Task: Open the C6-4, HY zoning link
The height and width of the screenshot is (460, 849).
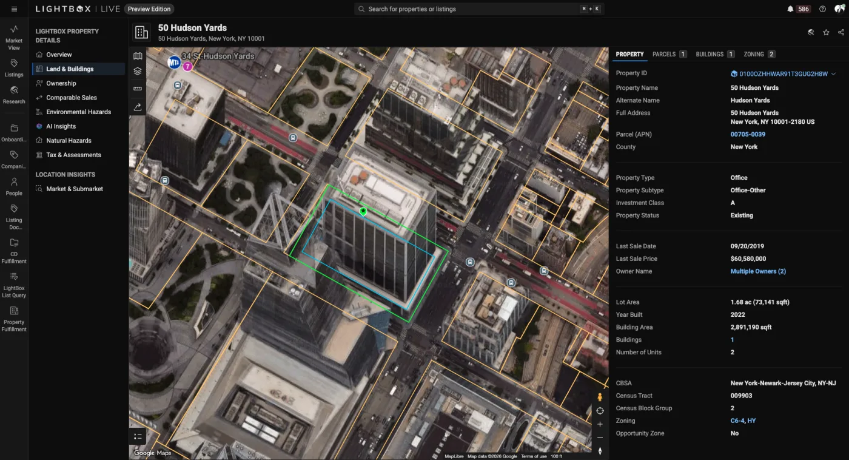Action: click(x=743, y=421)
